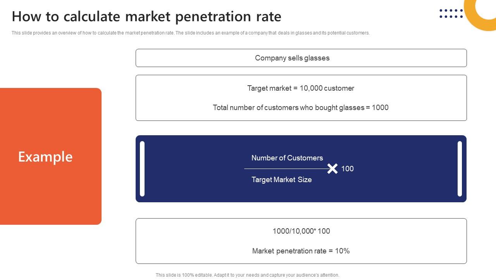This screenshot has width=496, height=279.
Task: Click the slide title about market penetration rate
Action: [146, 17]
